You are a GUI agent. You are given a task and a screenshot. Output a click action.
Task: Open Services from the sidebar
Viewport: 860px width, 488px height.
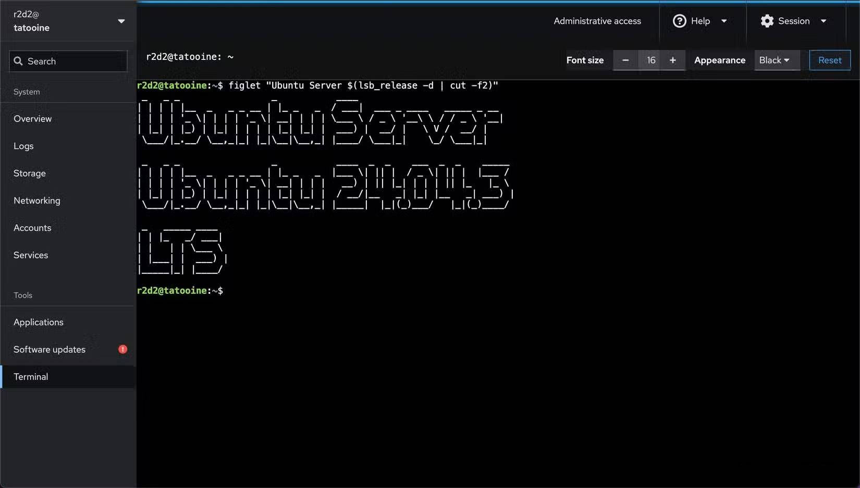pyautogui.click(x=30, y=255)
